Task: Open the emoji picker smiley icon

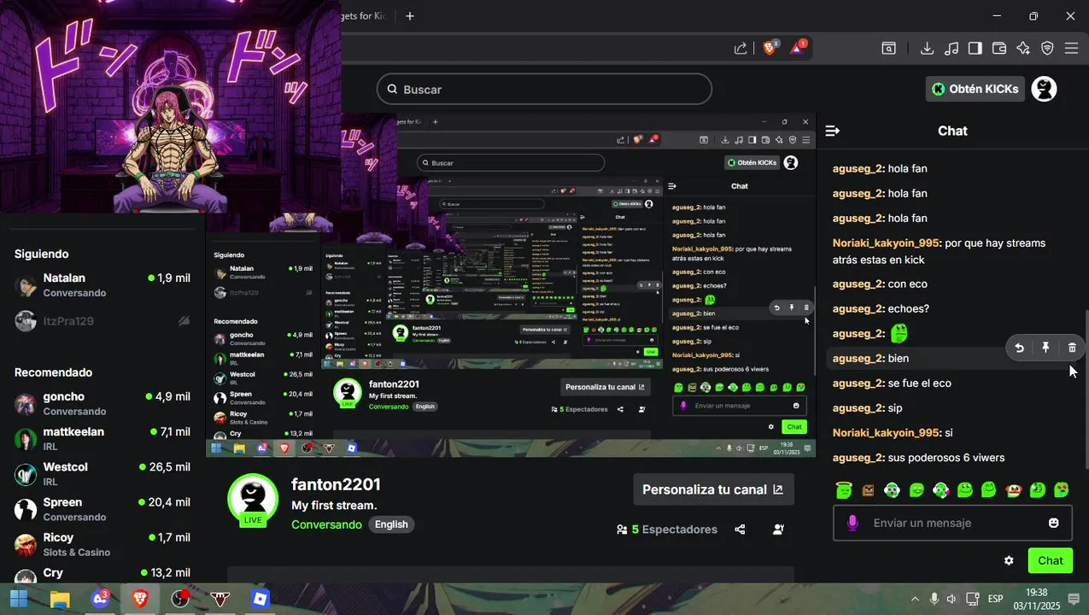Action: (x=1053, y=523)
